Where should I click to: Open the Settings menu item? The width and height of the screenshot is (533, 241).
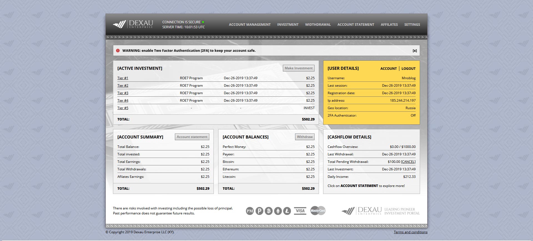412,24
